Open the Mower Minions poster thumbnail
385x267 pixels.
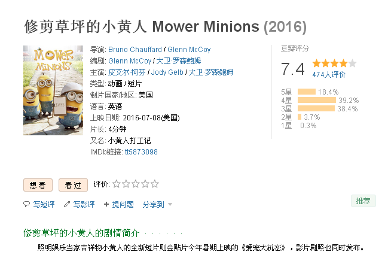53,90
